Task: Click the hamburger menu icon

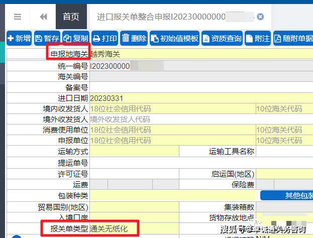Action: [x=18, y=17]
